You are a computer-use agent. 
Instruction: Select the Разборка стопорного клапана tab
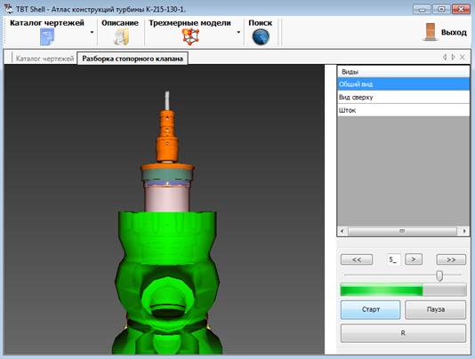(133, 59)
